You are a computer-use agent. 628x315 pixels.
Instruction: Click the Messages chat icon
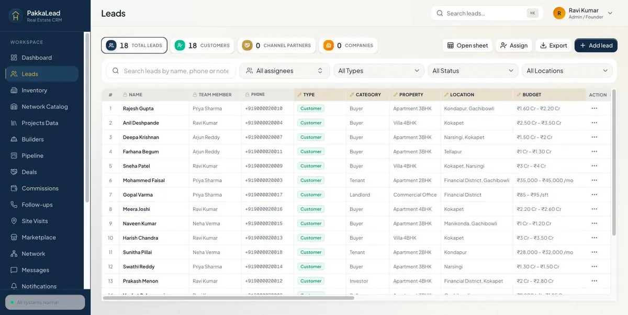pyautogui.click(x=14, y=270)
